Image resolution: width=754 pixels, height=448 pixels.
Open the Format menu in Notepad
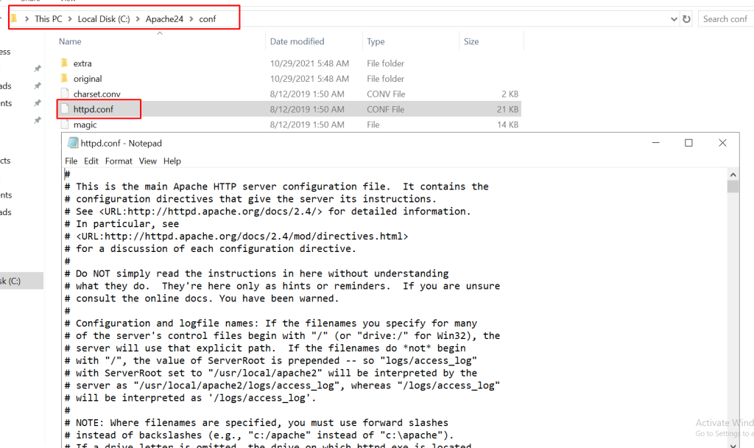pos(119,161)
